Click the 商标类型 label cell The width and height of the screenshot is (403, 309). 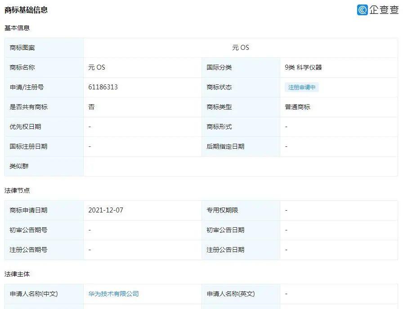click(x=241, y=107)
